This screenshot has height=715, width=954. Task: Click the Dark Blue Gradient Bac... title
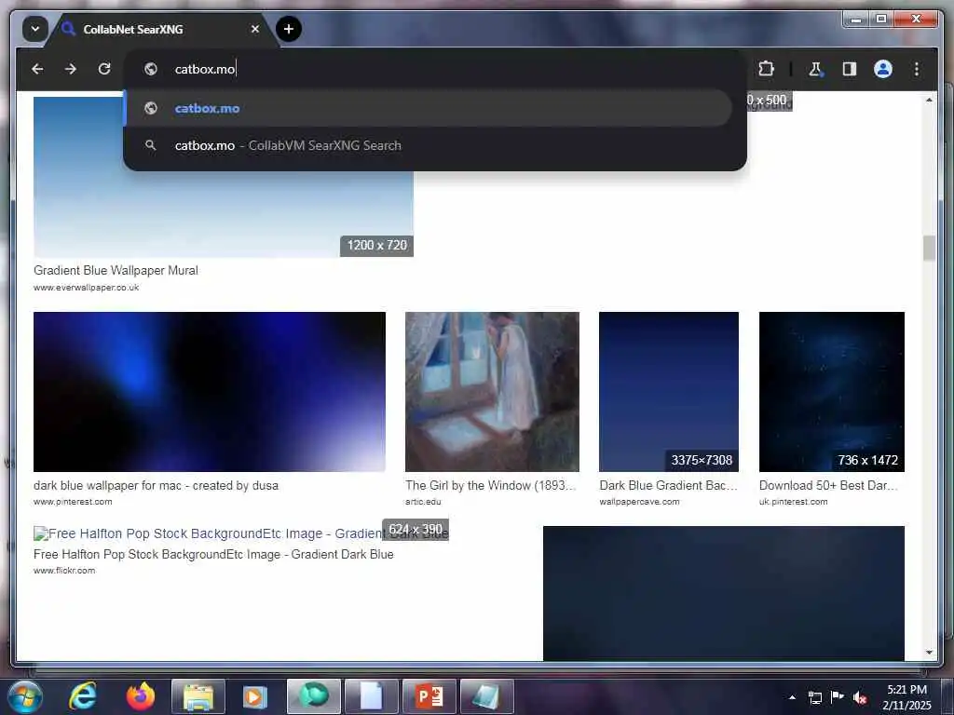(668, 486)
